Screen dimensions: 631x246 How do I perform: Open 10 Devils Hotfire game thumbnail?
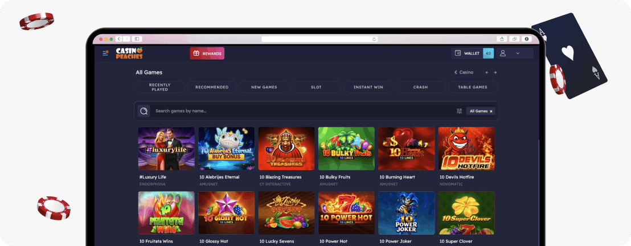point(466,149)
